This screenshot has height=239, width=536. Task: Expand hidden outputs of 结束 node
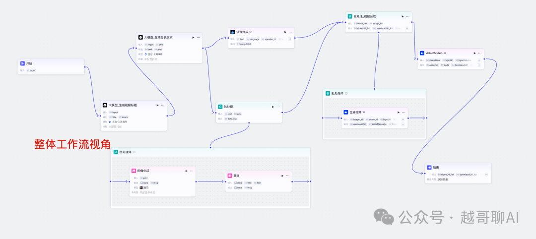(x=486, y=175)
